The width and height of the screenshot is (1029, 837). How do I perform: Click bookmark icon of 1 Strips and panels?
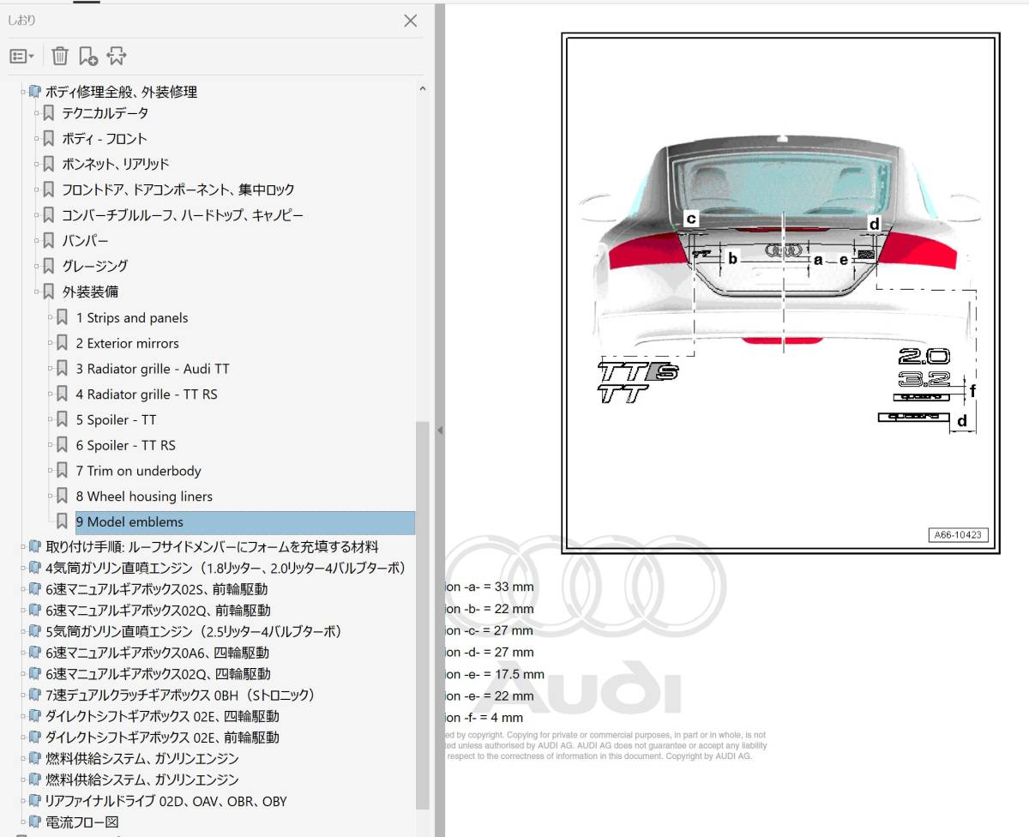[x=63, y=317]
